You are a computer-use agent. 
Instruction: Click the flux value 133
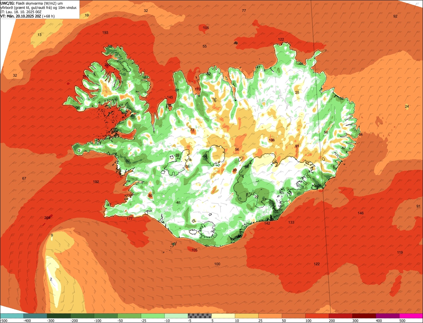point(291,222)
